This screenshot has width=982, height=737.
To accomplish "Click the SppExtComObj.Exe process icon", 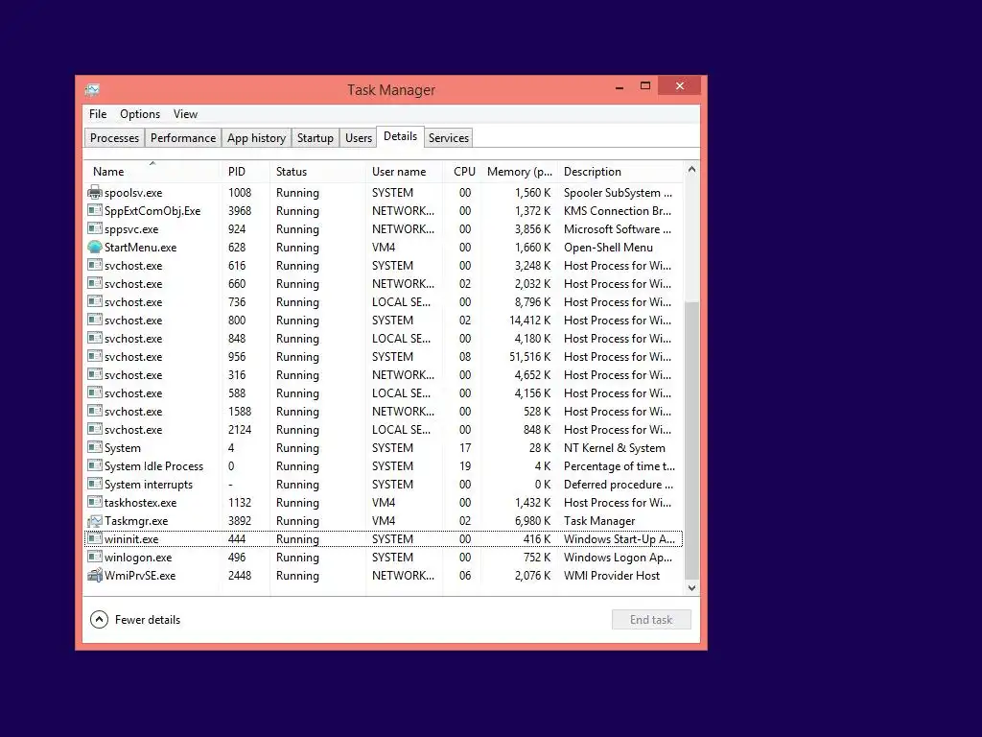I will [x=95, y=210].
